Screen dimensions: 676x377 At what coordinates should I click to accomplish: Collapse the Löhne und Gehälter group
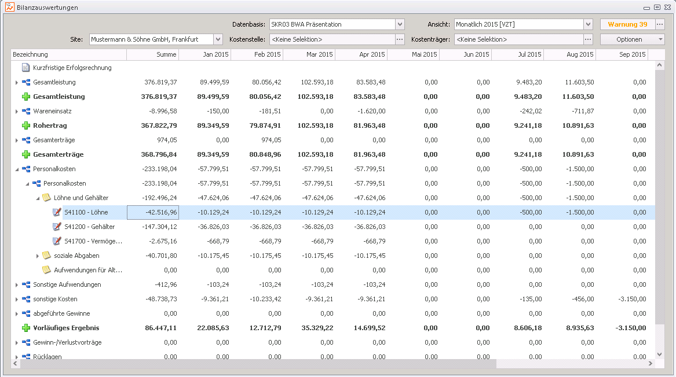click(38, 198)
